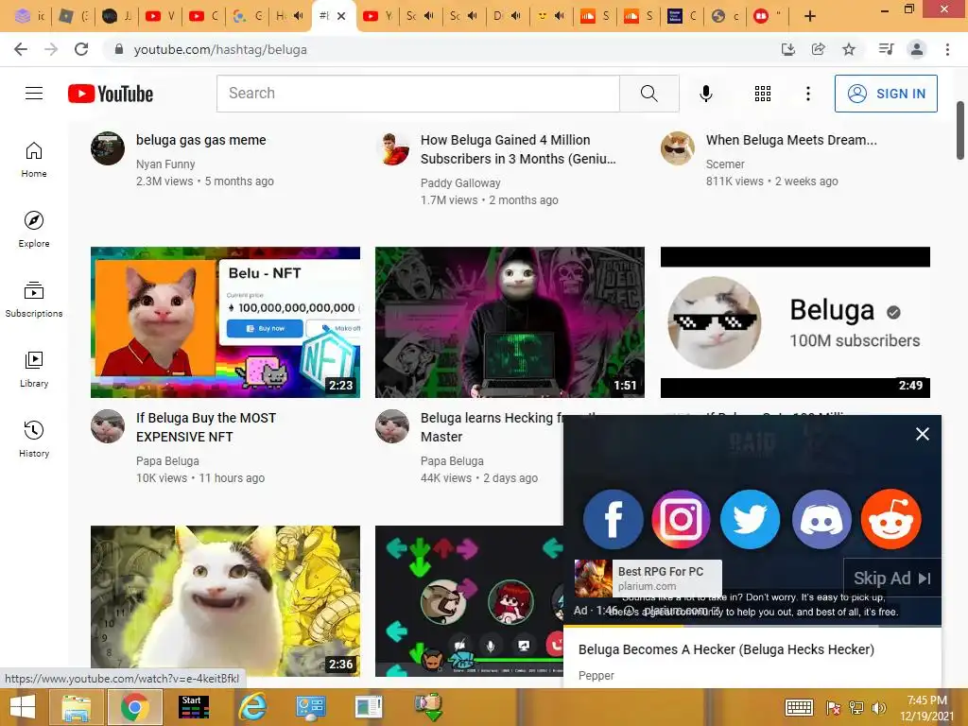Open yellow golden cat thumbnail video
Screen dimensions: 968x726
pyautogui.click(x=225, y=601)
